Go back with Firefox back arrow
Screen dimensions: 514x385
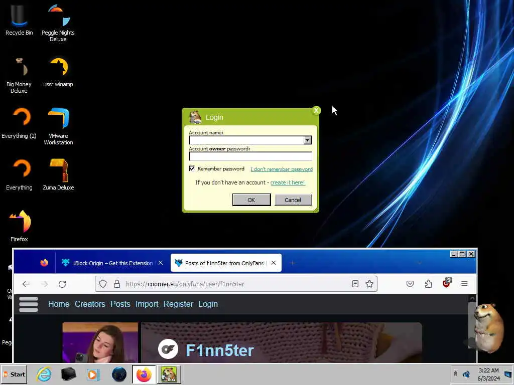coord(26,284)
